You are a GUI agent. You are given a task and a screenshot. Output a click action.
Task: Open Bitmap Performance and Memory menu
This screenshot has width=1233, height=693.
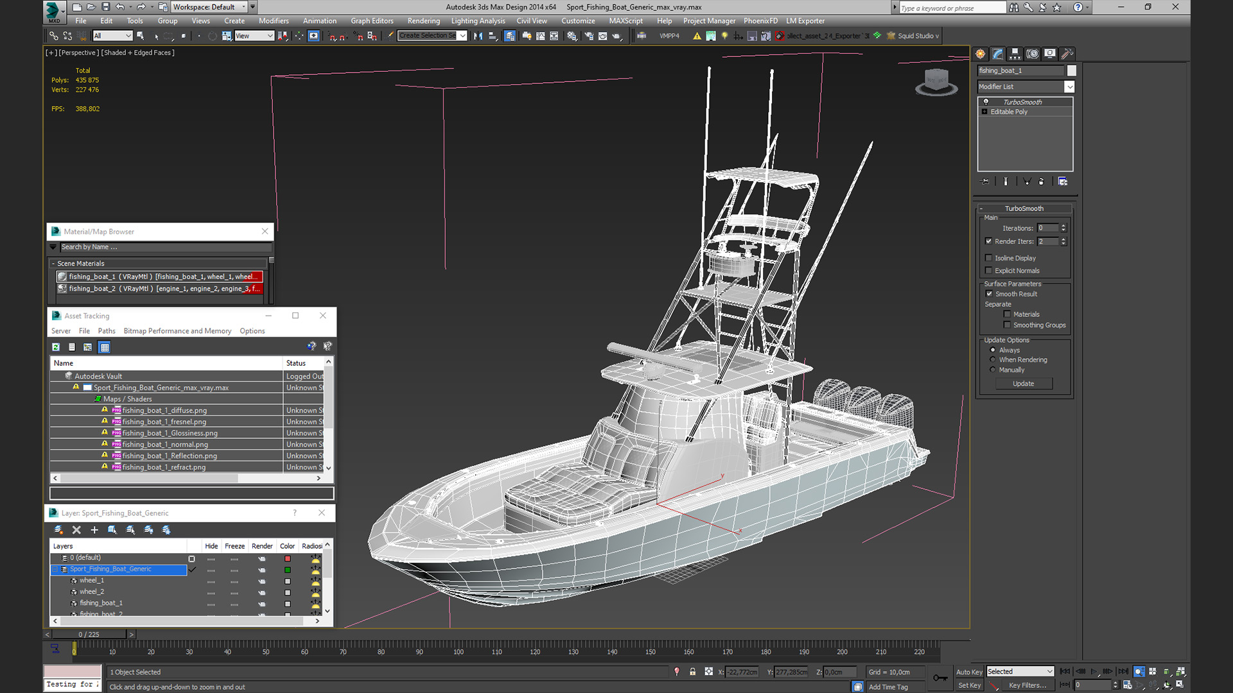(x=177, y=331)
